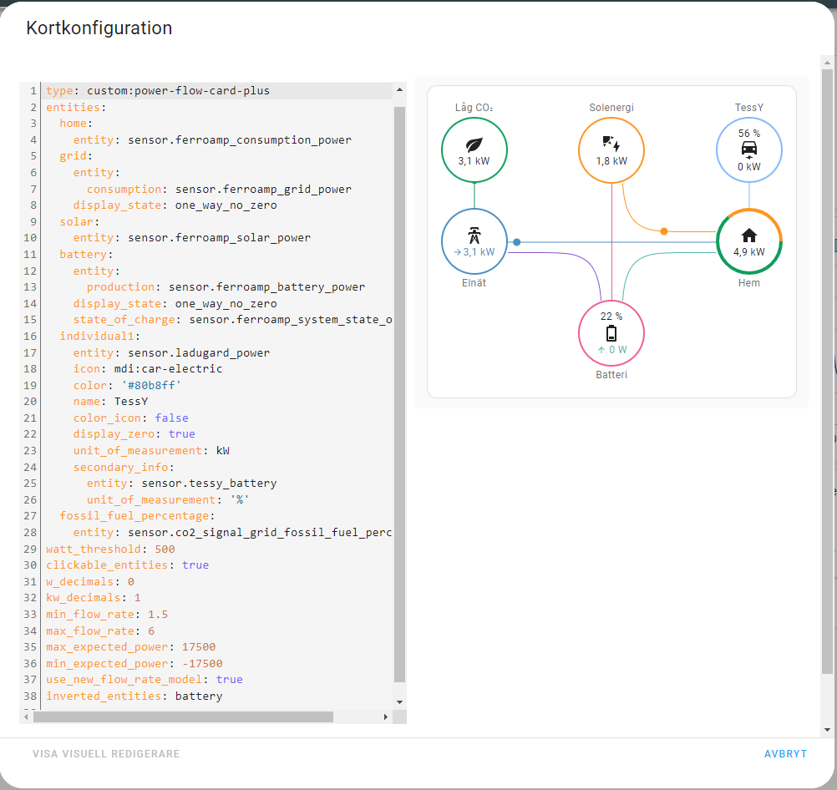Viewport: 837px width, 790px height.
Task: Click the VISA VISUELL REDIGERARE button
Action: tap(105, 753)
